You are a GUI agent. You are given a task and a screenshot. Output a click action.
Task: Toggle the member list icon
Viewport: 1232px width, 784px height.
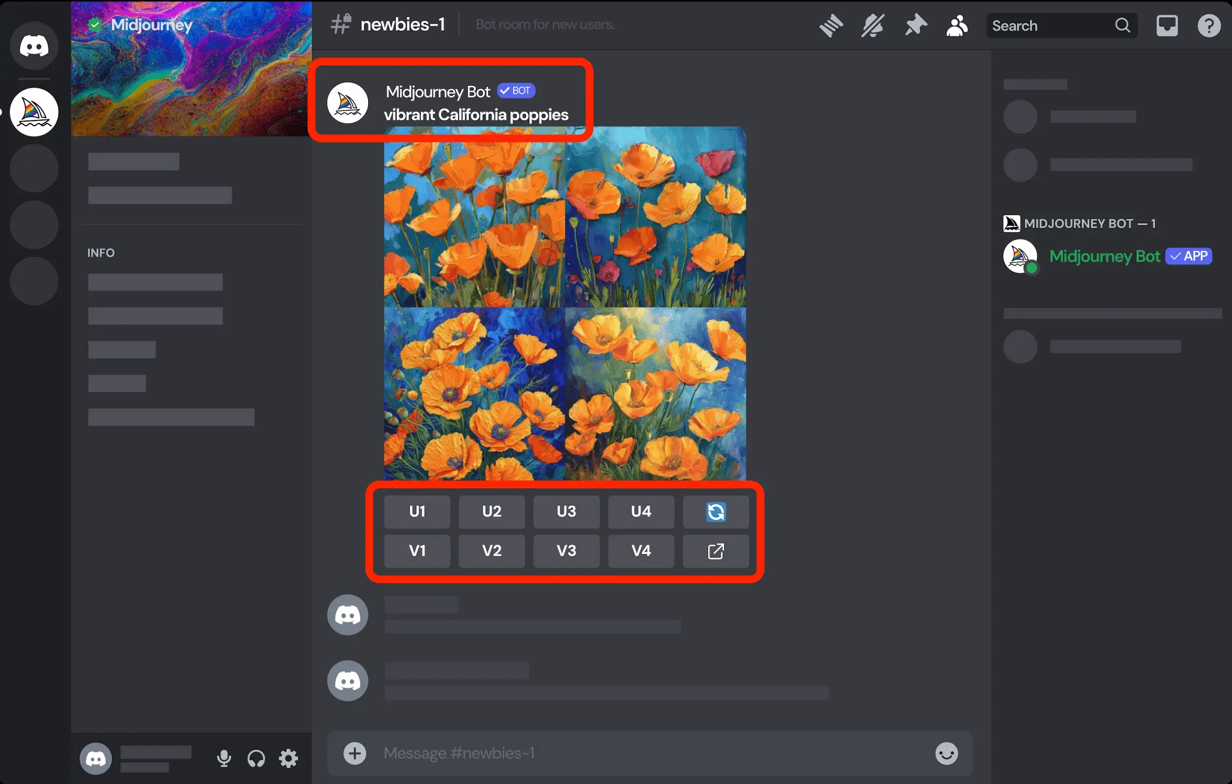(957, 25)
